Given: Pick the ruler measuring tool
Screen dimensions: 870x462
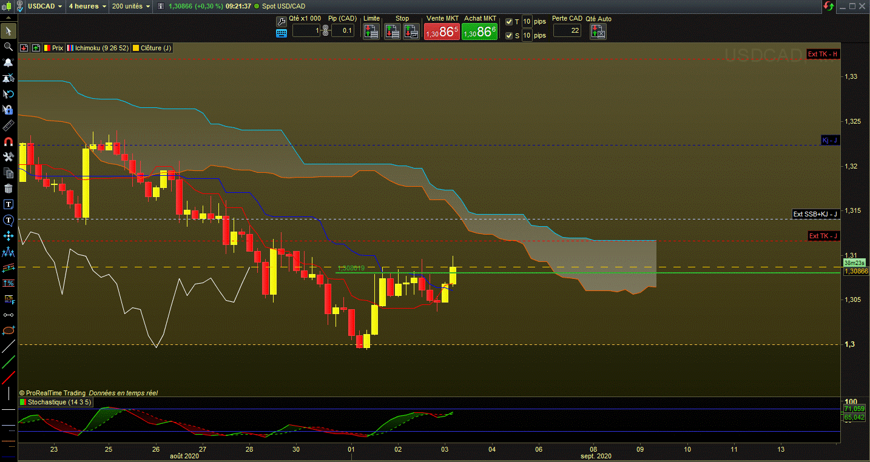Looking at the screenshot, I should pyautogui.click(x=8, y=126).
